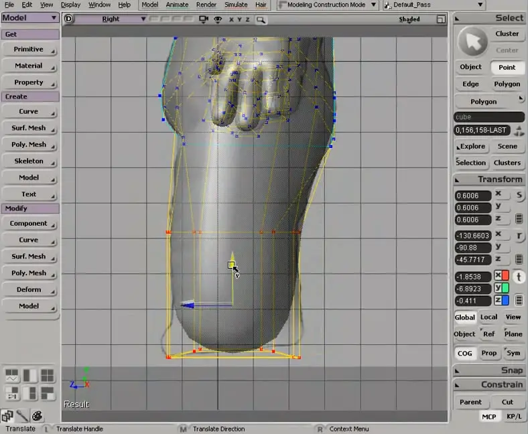
Task: Open the Render menu
Action: click(206, 5)
